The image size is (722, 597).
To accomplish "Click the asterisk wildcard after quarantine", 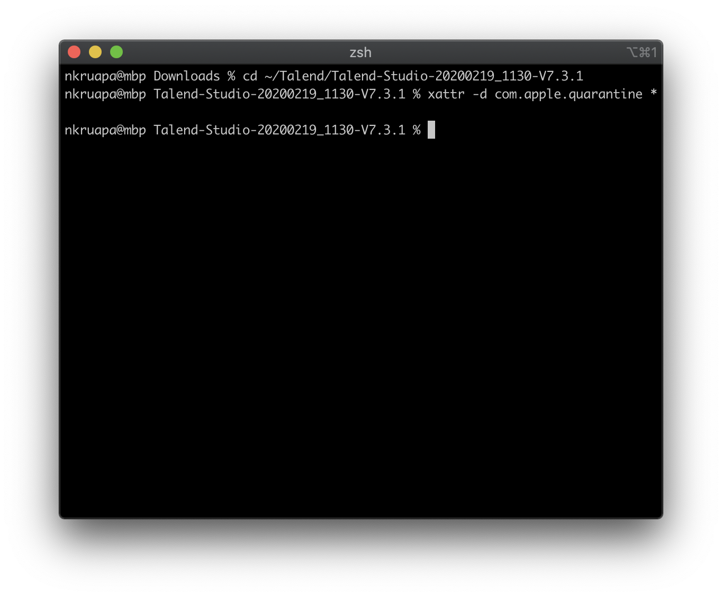I will [x=654, y=94].
